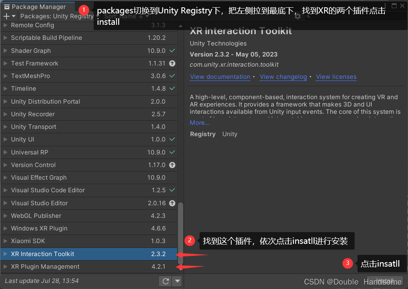This screenshot has width=408, height=289.
Task: Select the TextMeshPro package
Action: coord(89,76)
